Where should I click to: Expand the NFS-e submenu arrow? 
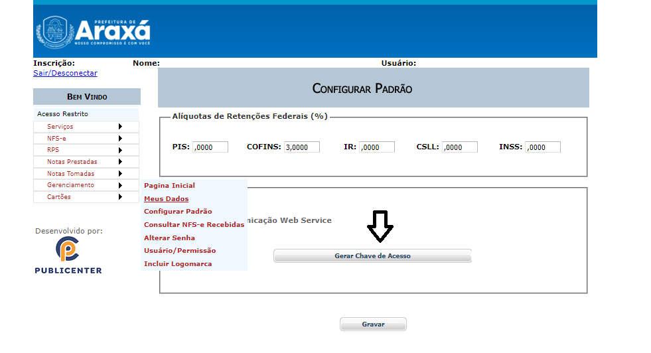coord(120,138)
